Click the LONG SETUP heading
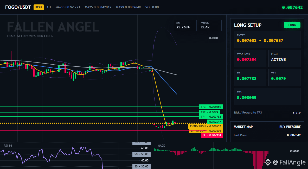308x169 pixels. pos(248,25)
